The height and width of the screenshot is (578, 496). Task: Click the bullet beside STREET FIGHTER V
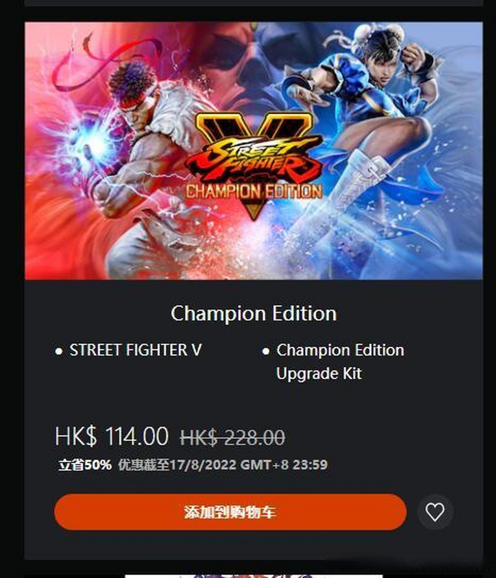(x=59, y=351)
